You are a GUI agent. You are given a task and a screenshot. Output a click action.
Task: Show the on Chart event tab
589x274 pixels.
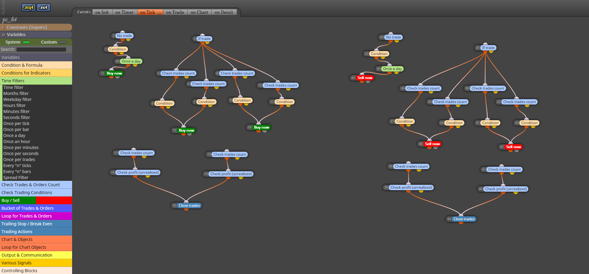[199, 12]
